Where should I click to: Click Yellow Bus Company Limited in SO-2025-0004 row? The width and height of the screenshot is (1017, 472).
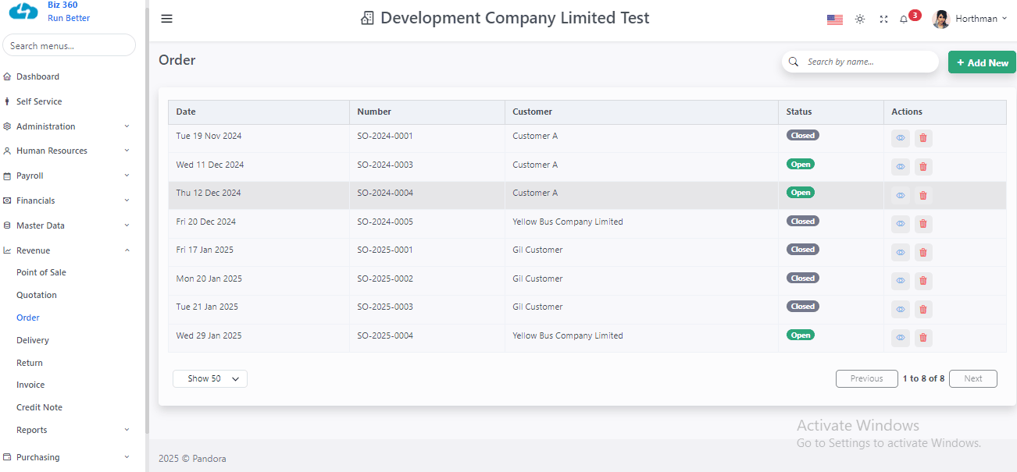pos(568,335)
